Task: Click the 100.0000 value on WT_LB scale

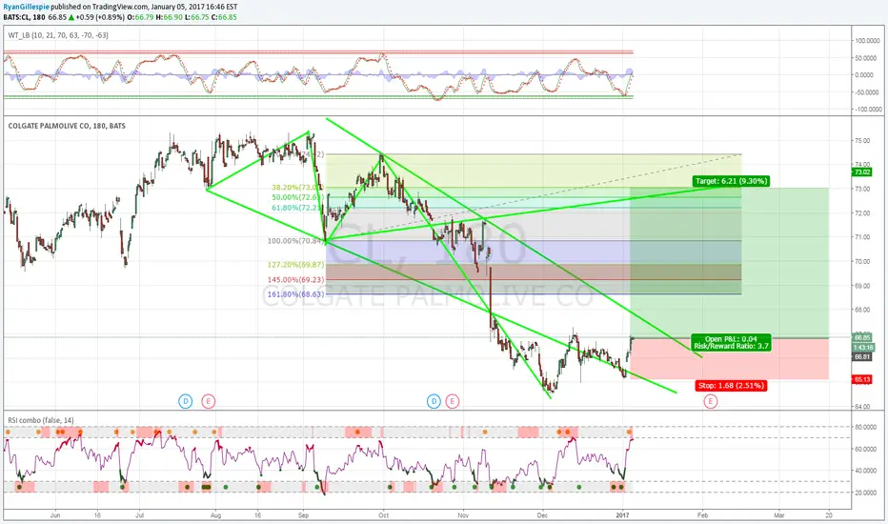Action: click(x=867, y=41)
